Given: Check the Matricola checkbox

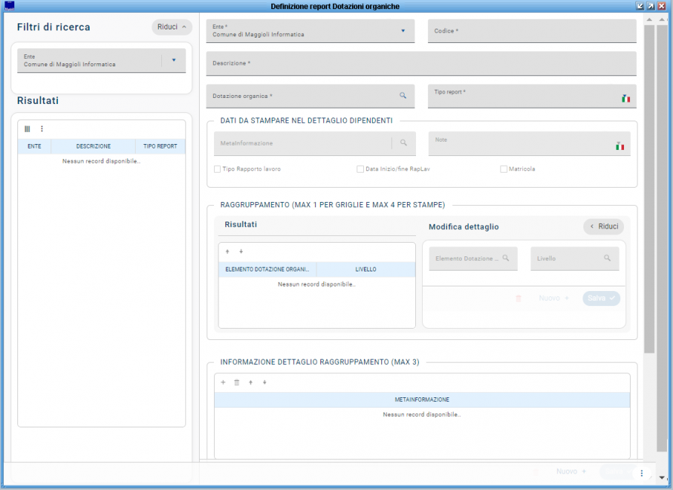Looking at the screenshot, I should pos(503,169).
